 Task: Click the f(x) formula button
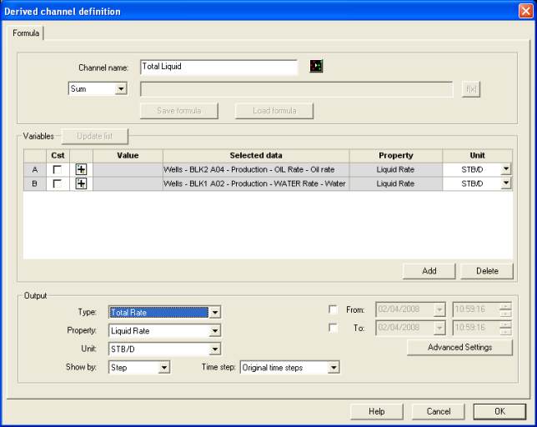(471, 89)
